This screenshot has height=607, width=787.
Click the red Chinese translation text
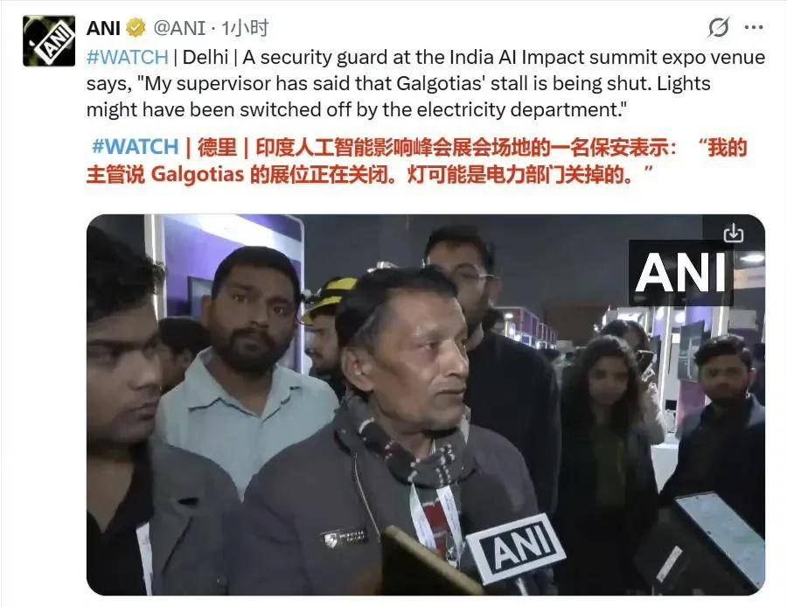tap(416, 161)
